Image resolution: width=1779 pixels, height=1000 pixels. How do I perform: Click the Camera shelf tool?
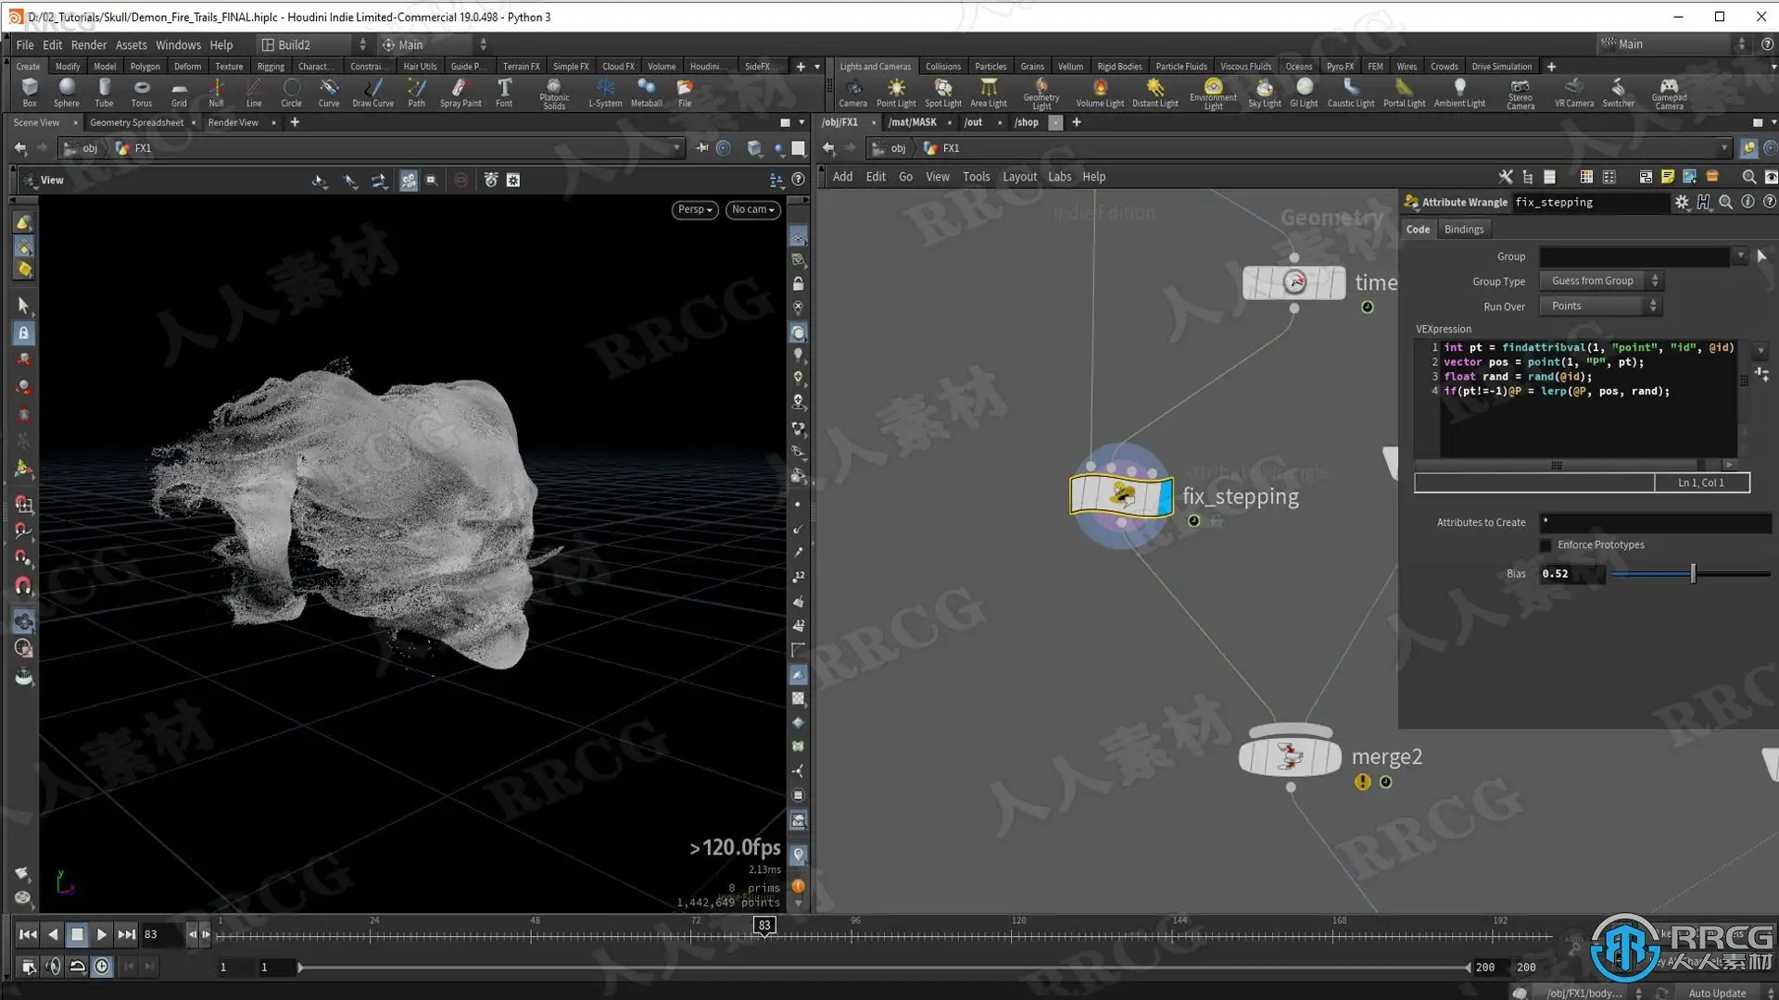tap(852, 92)
